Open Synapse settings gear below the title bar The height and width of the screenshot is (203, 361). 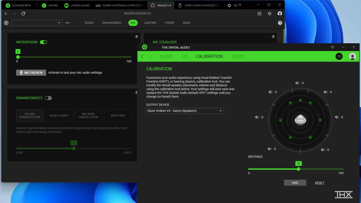tap(269, 13)
